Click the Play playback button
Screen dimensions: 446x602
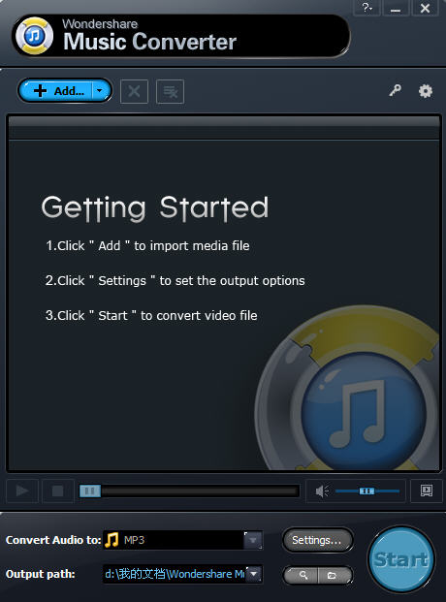tap(22, 491)
